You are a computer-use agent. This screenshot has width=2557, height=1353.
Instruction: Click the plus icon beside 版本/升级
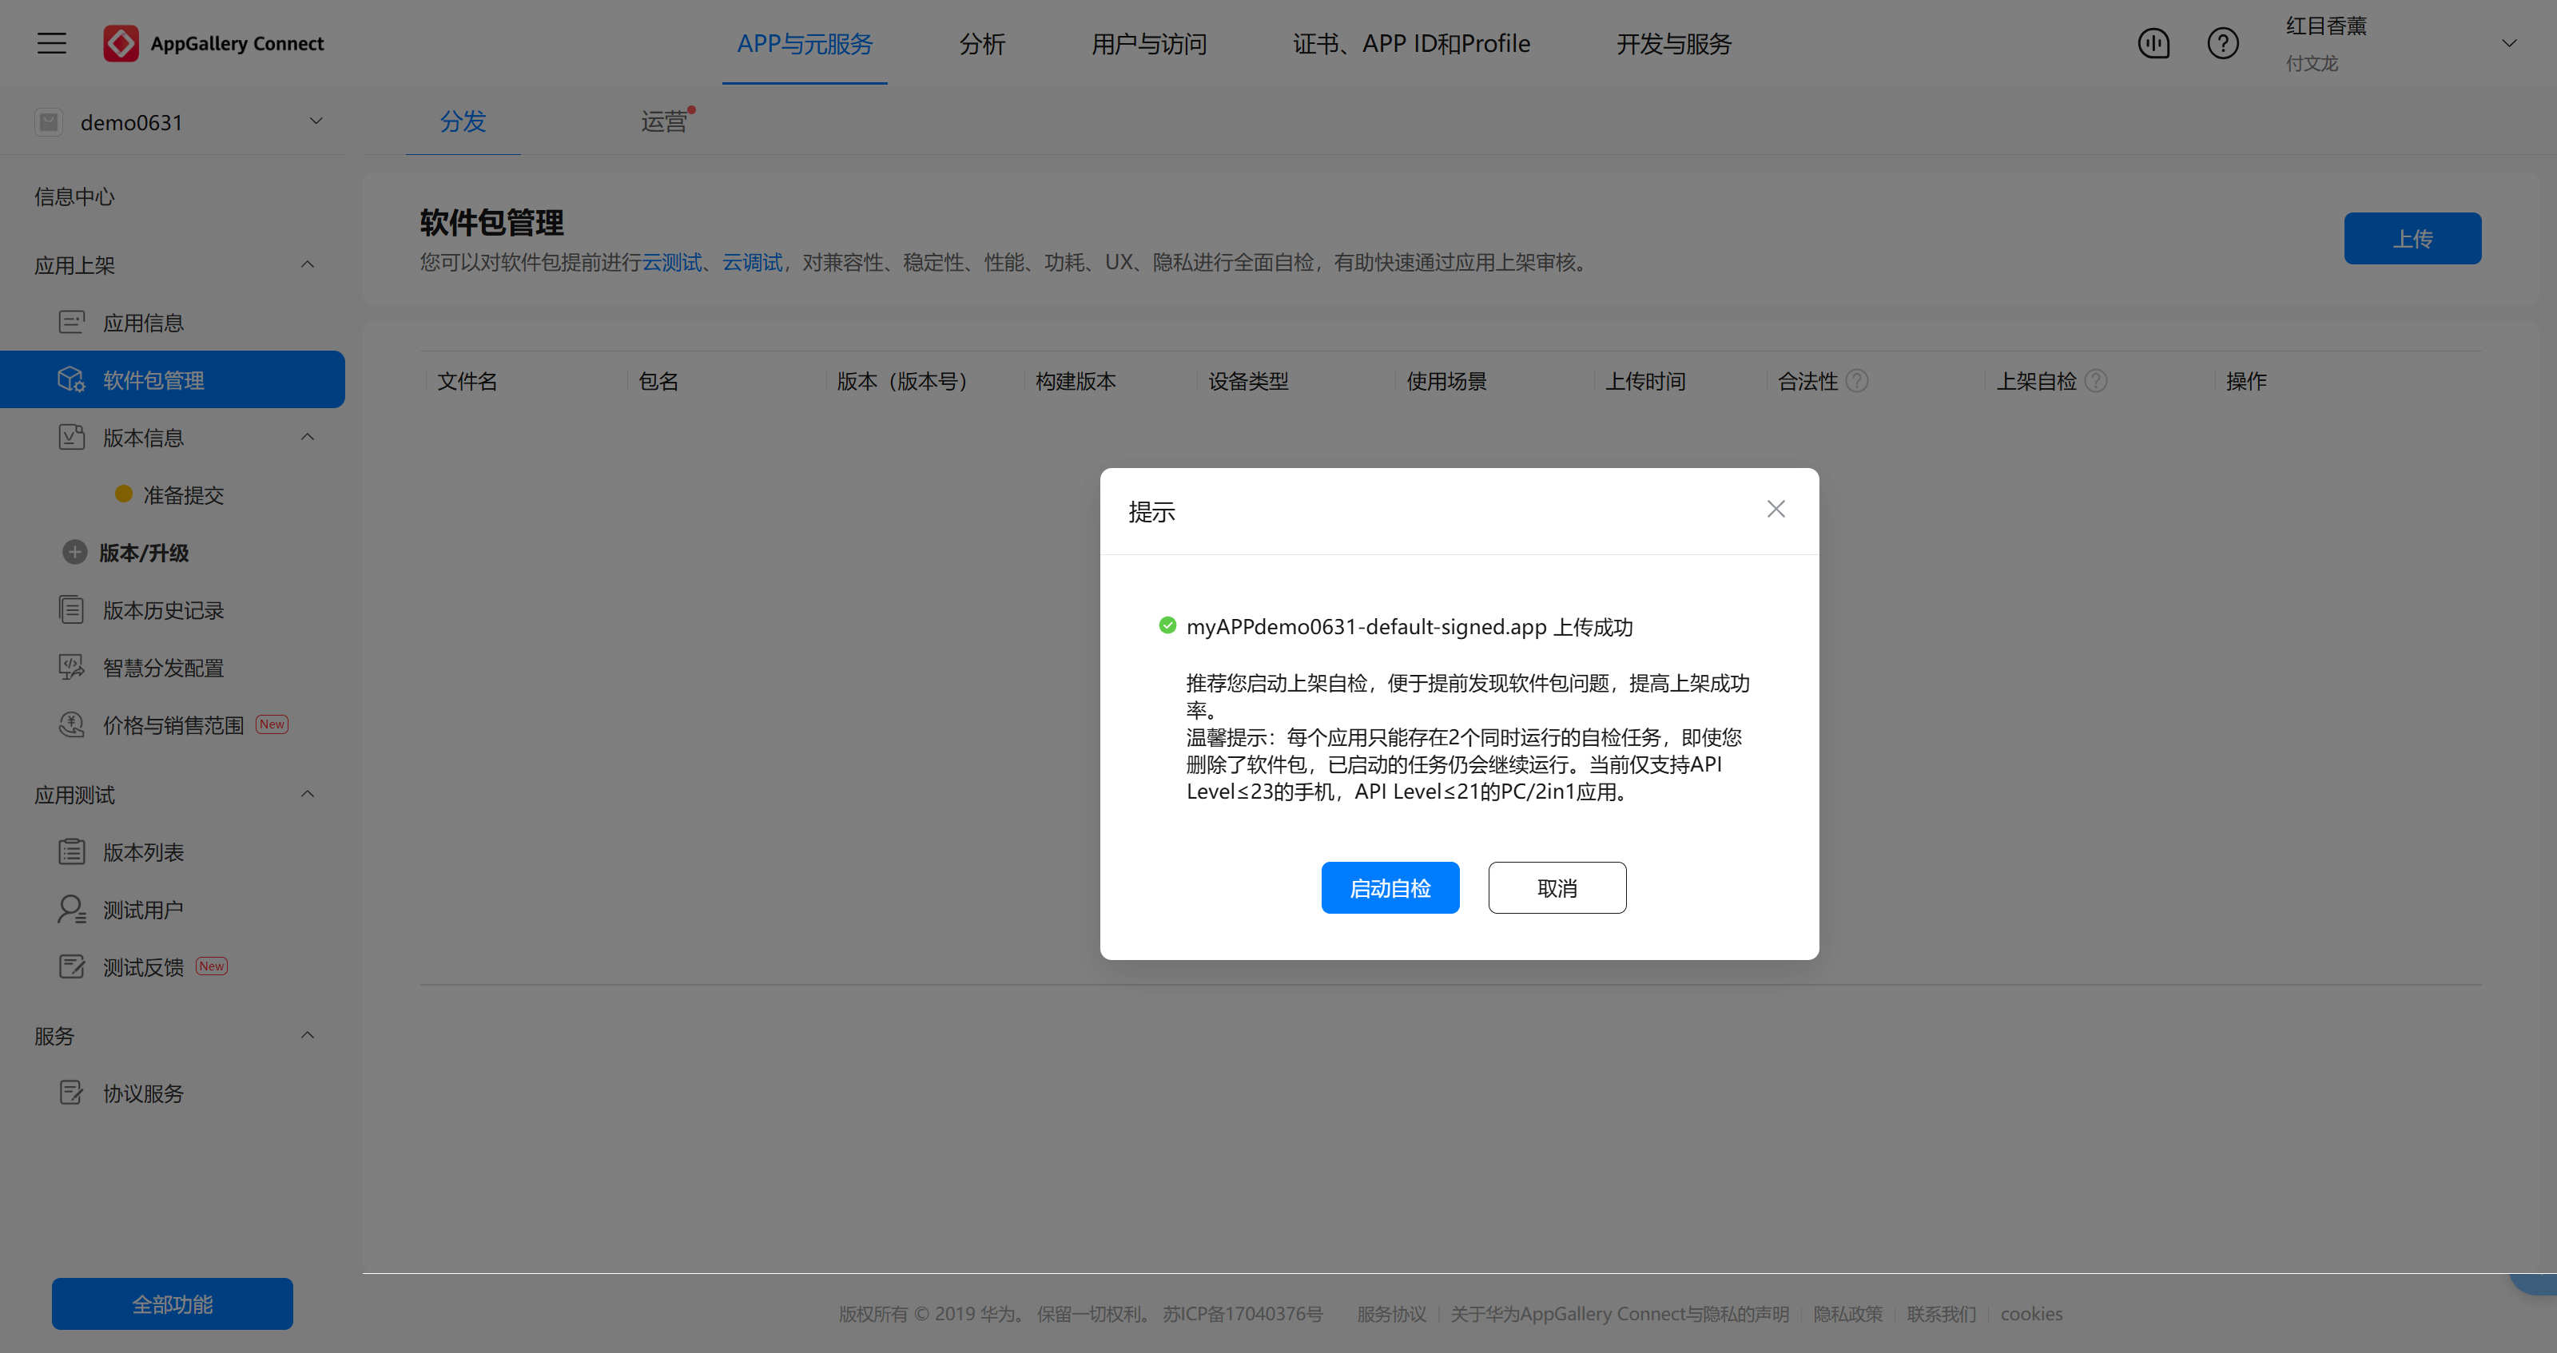pyautogui.click(x=74, y=553)
